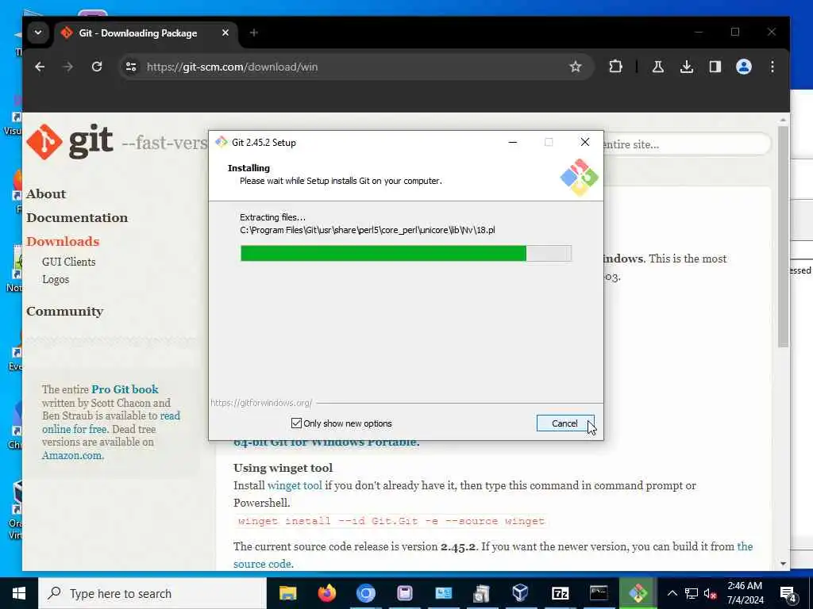This screenshot has height=609, width=813.
Task: Reload the git-scm page
Action: pyautogui.click(x=96, y=67)
